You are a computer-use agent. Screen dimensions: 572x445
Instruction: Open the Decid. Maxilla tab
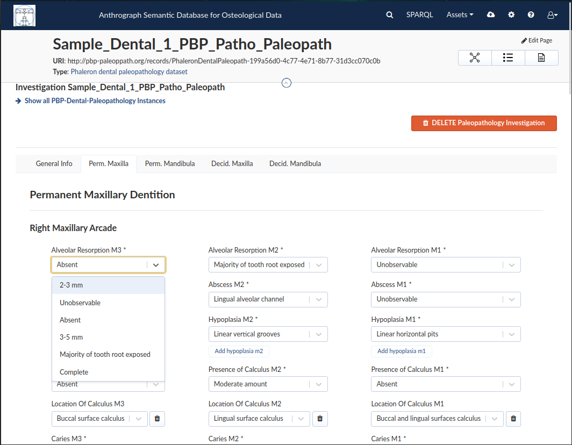[232, 164]
